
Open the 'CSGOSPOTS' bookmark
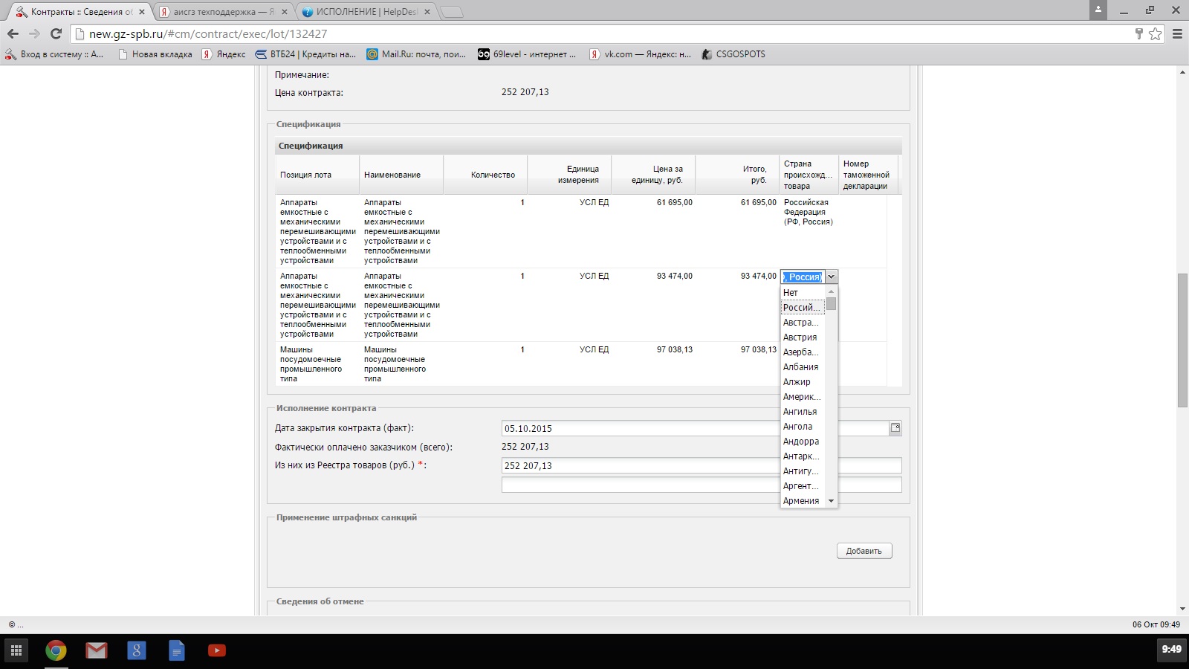coord(733,54)
